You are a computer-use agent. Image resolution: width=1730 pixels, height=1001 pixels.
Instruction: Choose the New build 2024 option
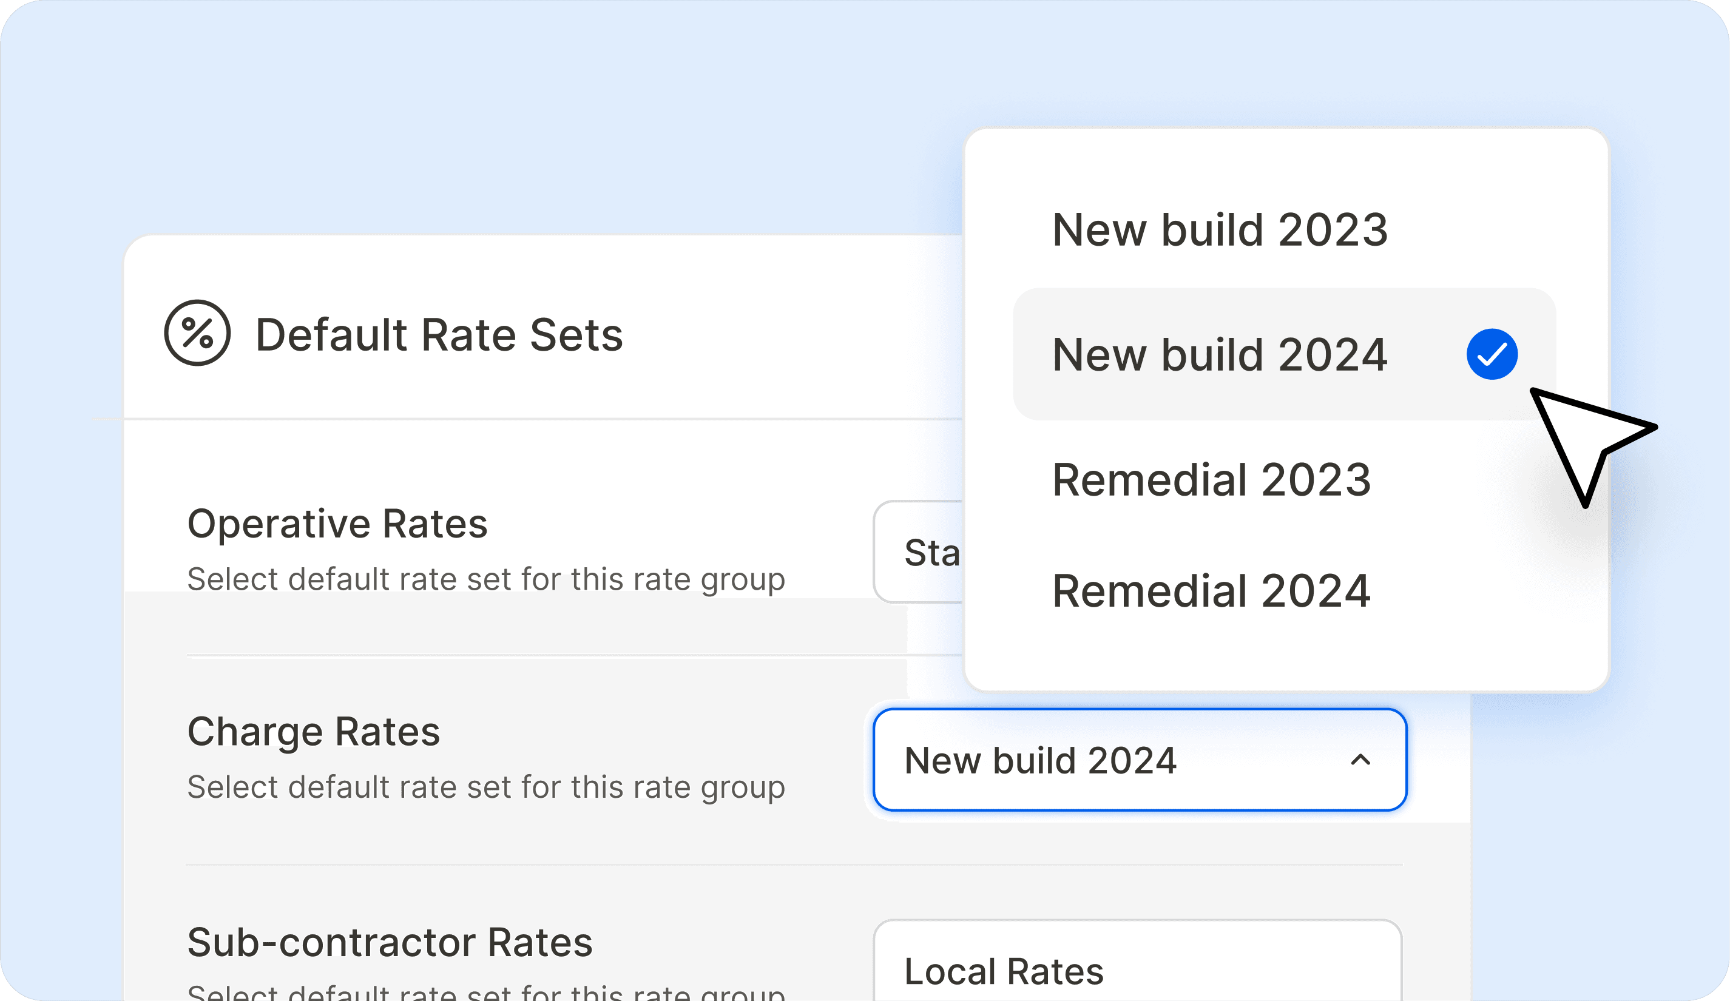click(x=1285, y=354)
